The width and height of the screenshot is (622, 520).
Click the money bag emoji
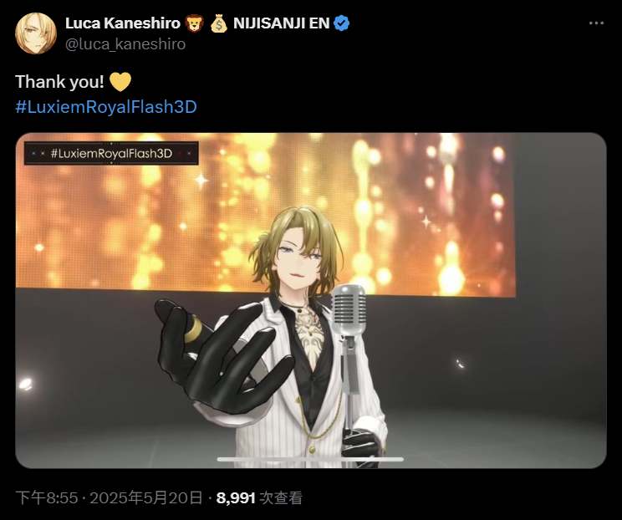218,23
